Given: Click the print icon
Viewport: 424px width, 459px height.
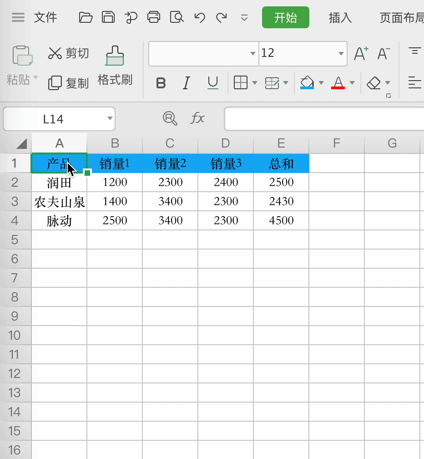Looking at the screenshot, I should [154, 17].
